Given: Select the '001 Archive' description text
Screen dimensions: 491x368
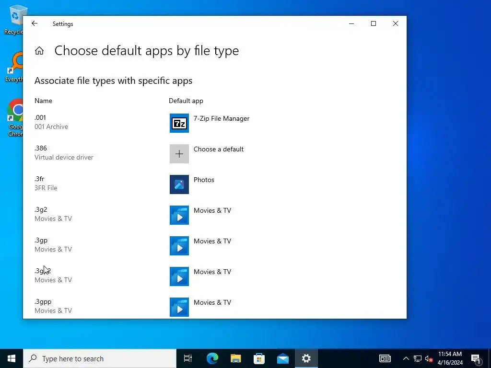Looking at the screenshot, I should (x=51, y=126).
